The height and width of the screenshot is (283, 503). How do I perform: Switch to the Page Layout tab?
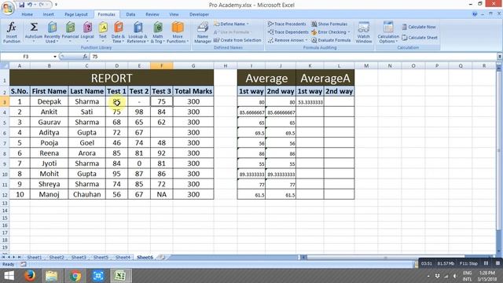tap(76, 14)
